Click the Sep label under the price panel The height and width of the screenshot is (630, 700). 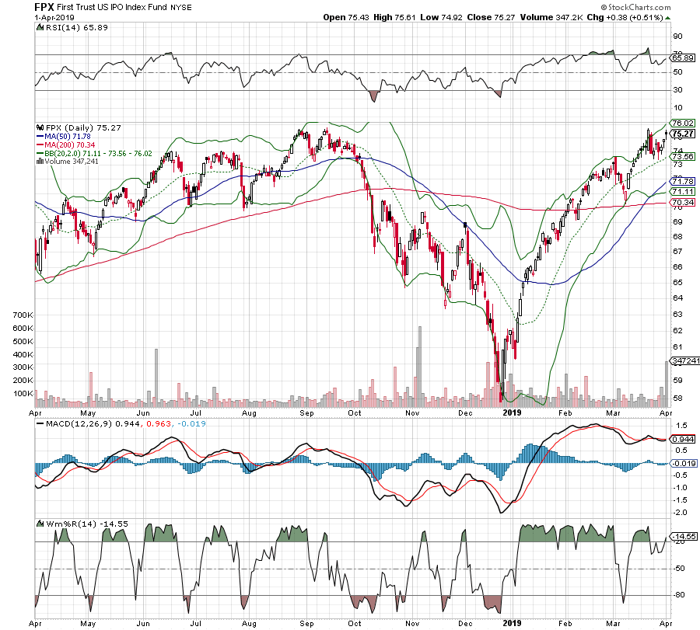[306, 412]
